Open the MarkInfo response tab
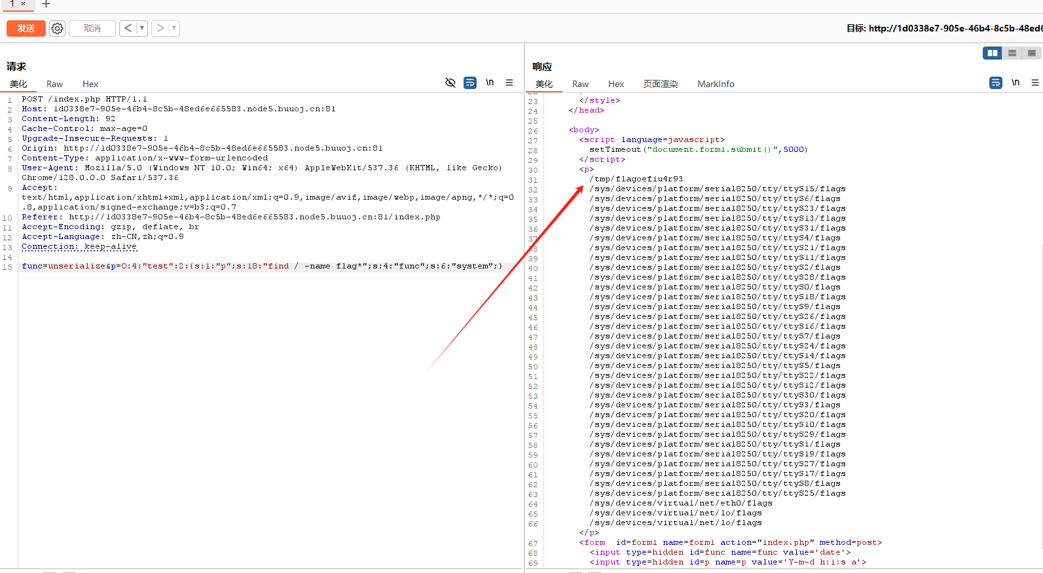 click(716, 84)
